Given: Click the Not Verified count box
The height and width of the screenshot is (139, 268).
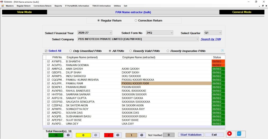Looking at the screenshot, I should 169,135.
